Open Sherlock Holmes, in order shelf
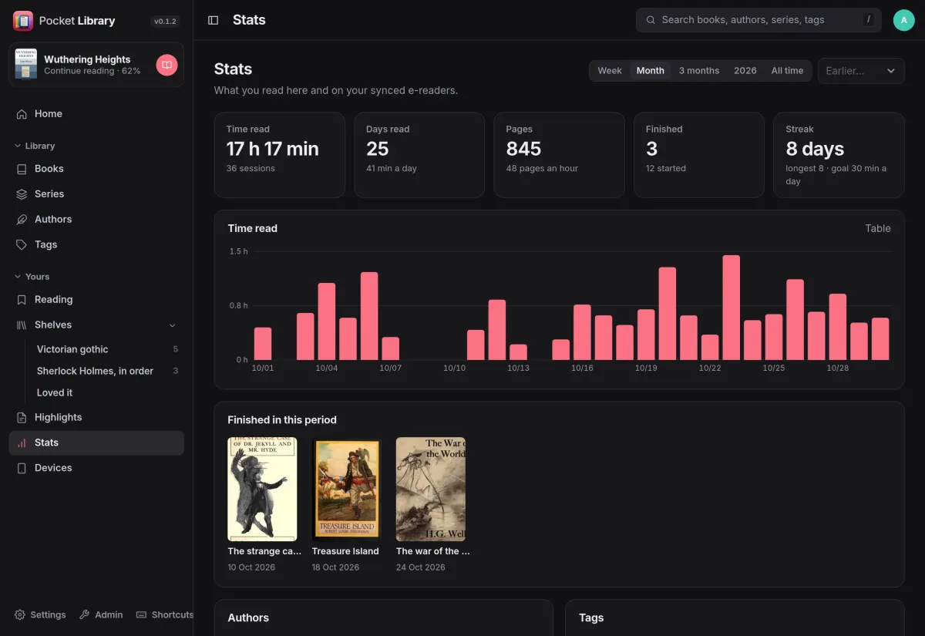The height and width of the screenshot is (636, 925). tap(107, 371)
